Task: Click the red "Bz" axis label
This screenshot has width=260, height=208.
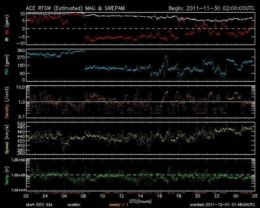Action: click(7, 32)
